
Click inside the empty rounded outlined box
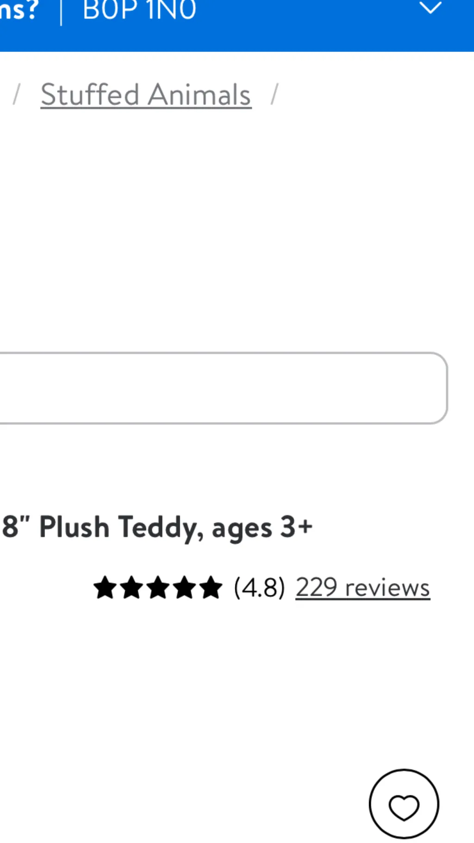(x=222, y=388)
